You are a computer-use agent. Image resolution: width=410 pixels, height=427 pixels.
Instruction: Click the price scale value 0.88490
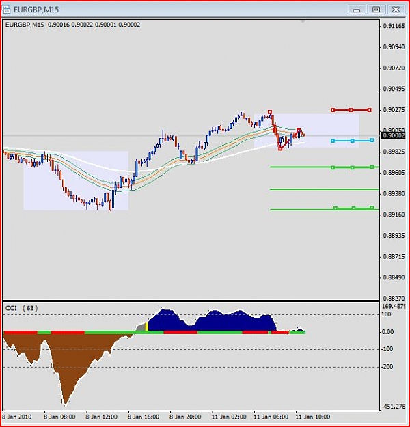[x=394, y=277]
